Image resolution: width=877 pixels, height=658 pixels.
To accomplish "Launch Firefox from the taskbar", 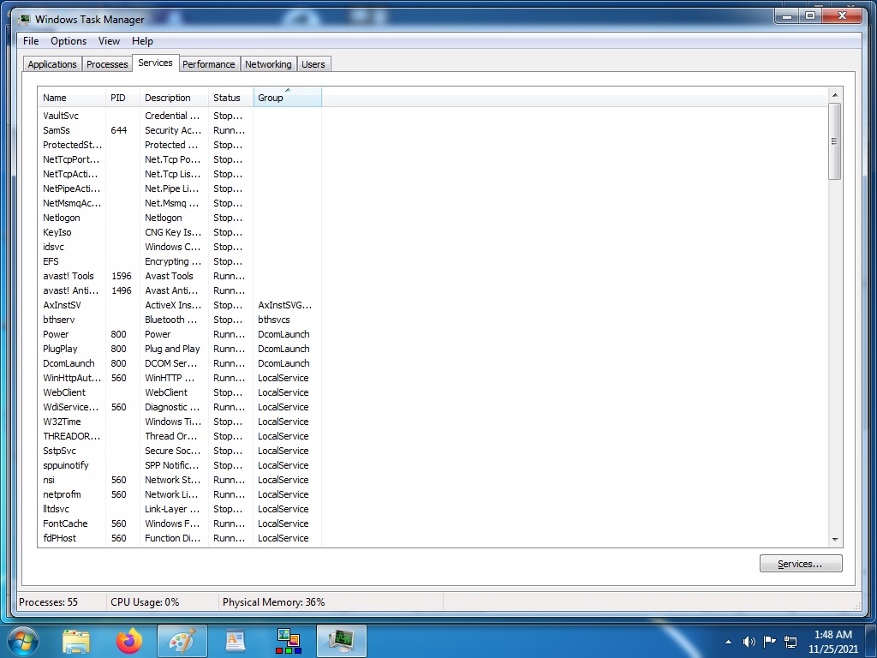I will [x=129, y=641].
